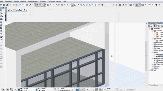Click the Hälfte flyout arrow in bottom bar

[x=116, y=89]
